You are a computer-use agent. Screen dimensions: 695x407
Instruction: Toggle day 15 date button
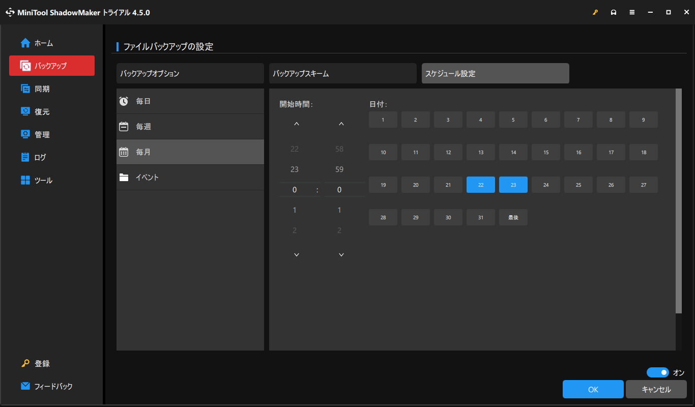(x=546, y=152)
